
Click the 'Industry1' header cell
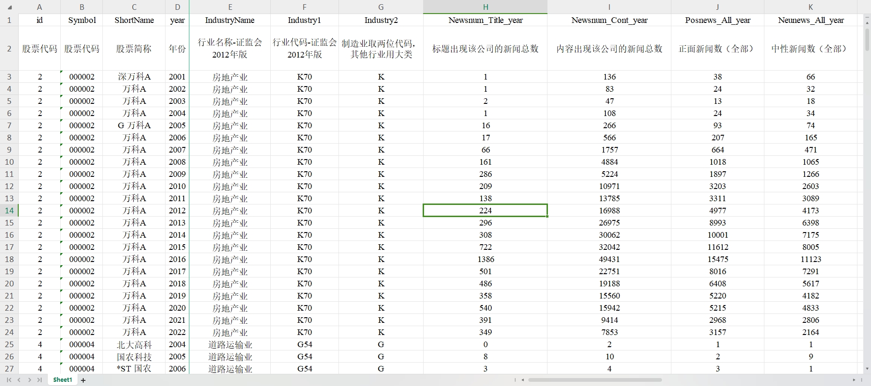coord(304,20)
